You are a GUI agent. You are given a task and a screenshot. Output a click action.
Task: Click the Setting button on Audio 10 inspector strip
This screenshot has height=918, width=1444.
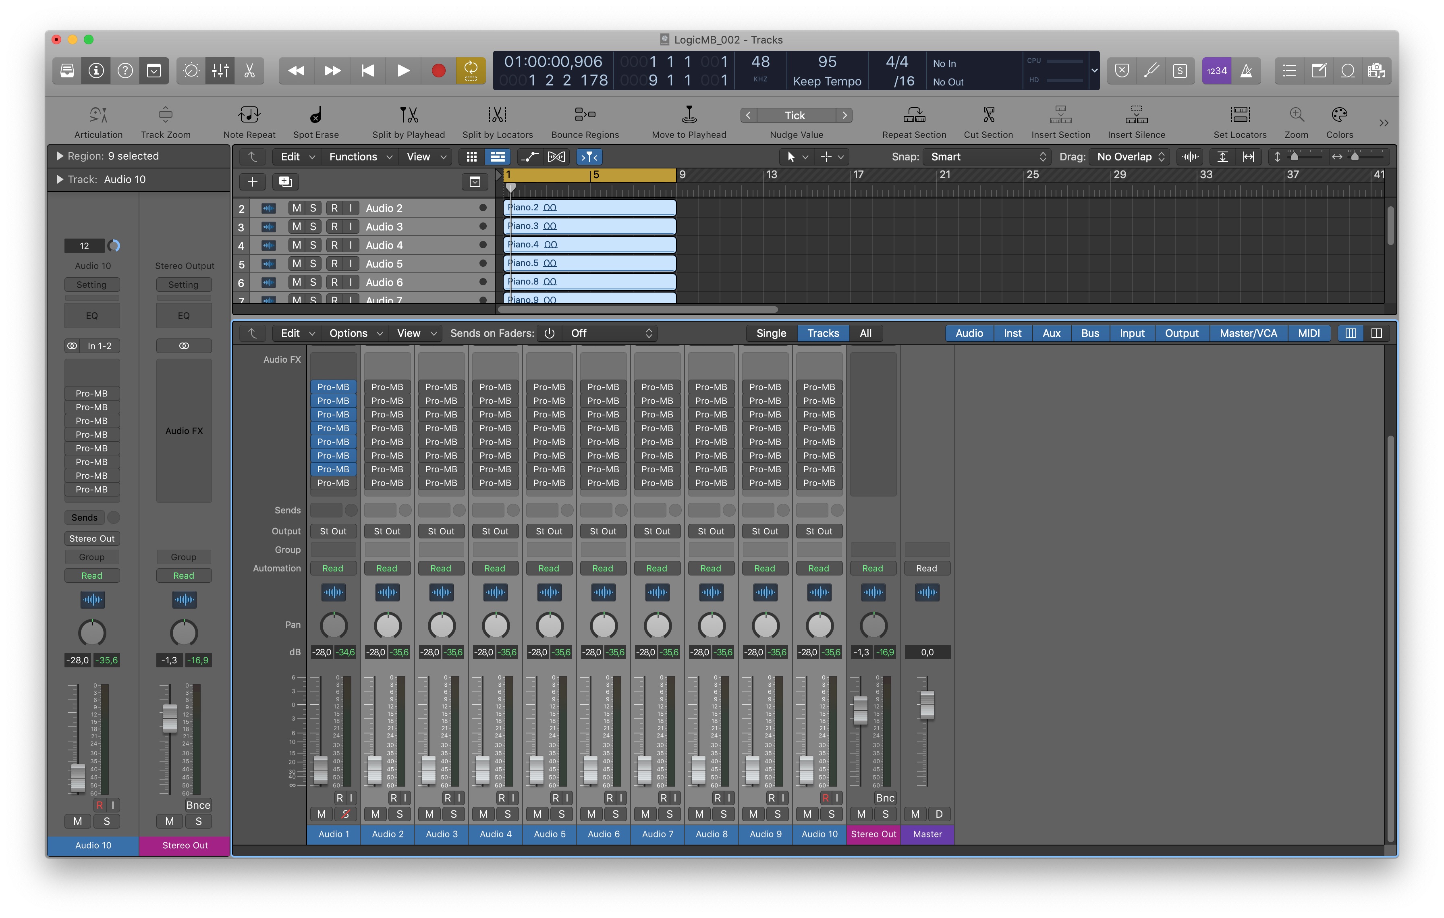(92, 285)
